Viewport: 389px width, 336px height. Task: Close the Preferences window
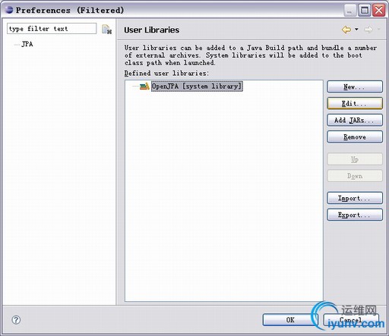click(x=379, y=11)
